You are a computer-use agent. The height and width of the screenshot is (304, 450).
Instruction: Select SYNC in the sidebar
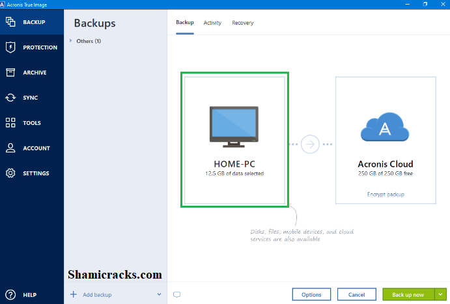[x=31, y=98]
